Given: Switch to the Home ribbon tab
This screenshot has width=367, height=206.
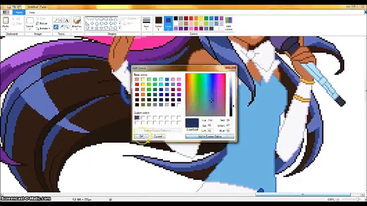Looking at the screenshot, I should pyautogui.click(x=19, y=12).
